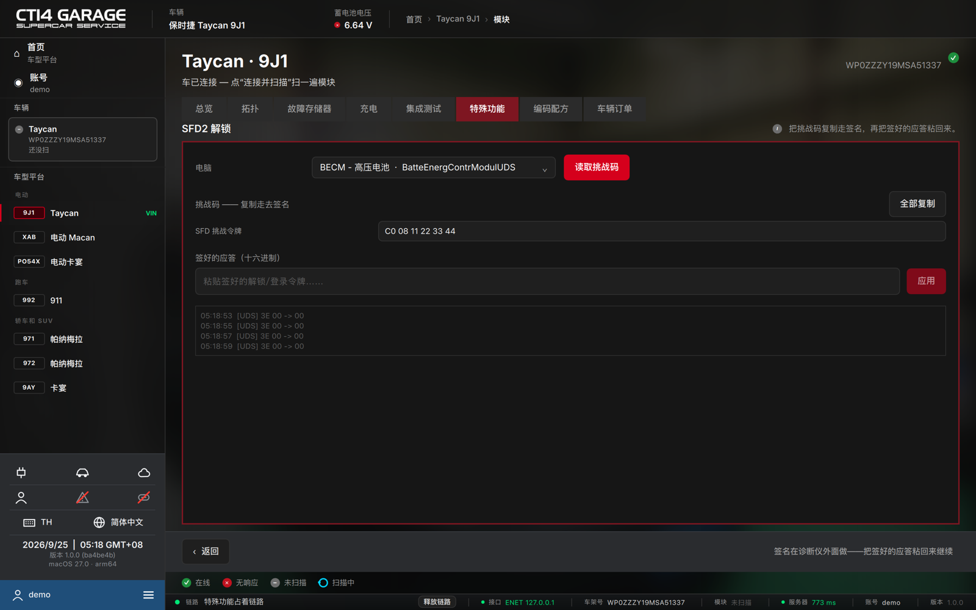This screenshot has width=976, height=610.
Task: Select the 9AY 卡宴 platform
Action: pos(82,388)
